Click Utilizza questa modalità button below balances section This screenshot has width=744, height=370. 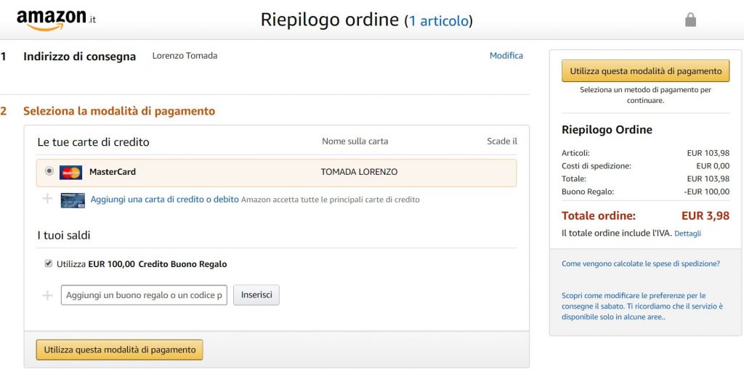click(x=120, y=350)
